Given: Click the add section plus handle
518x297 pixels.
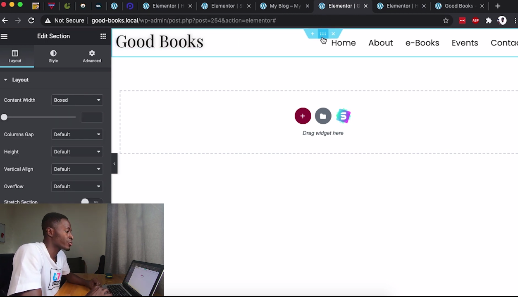Looking at the screenshot, I should coord(313,34).
